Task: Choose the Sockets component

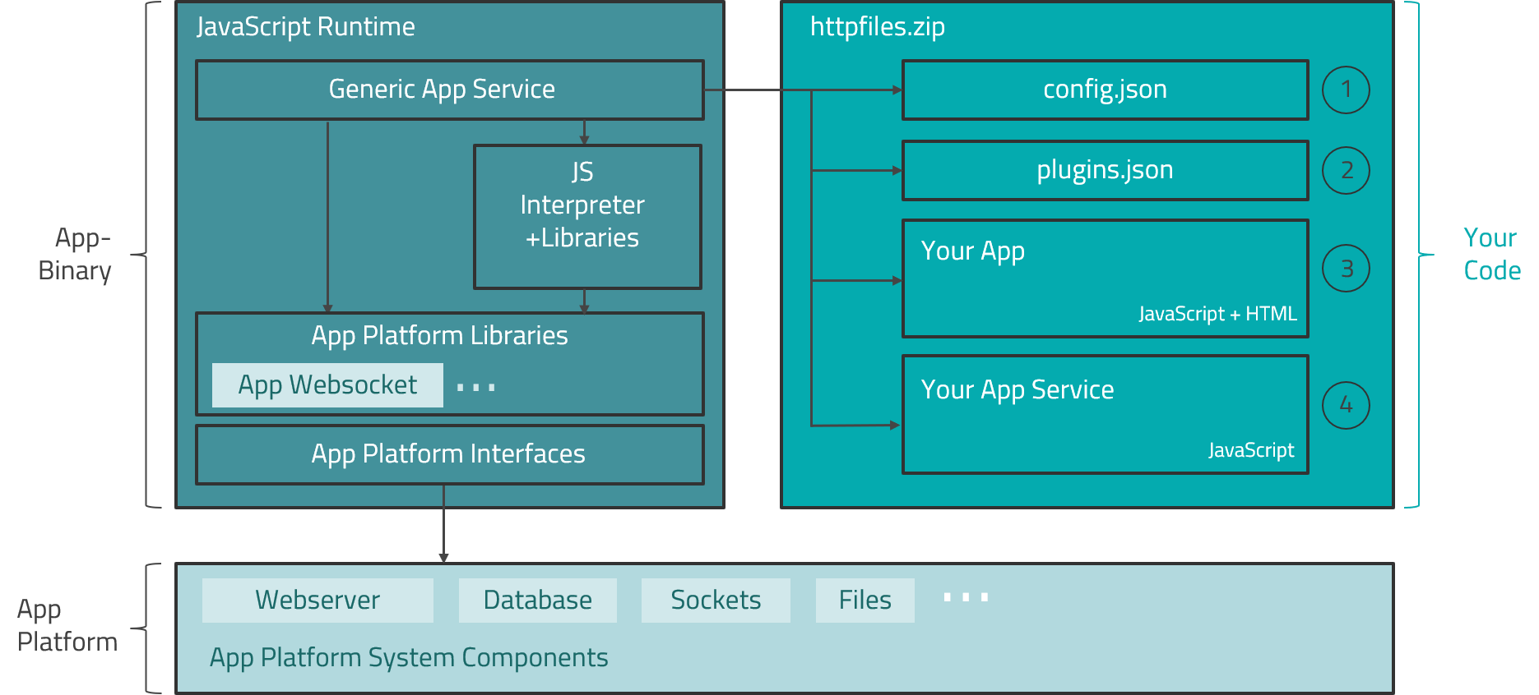Action: tap(716, 600)
